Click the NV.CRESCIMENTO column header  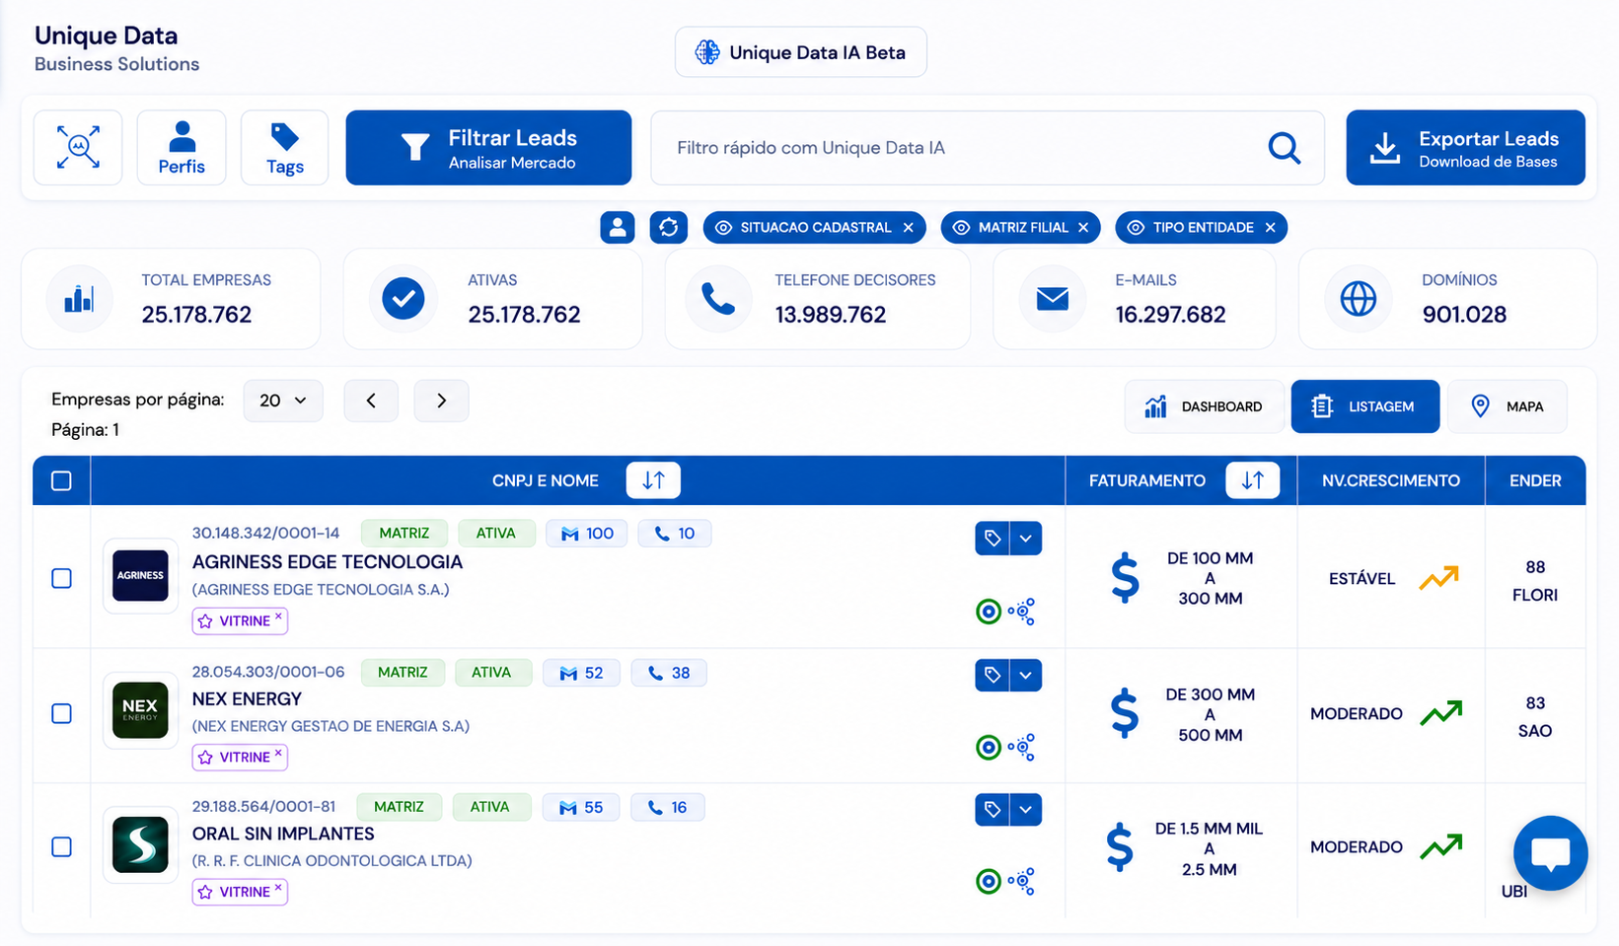click(x=1391, y=480)
